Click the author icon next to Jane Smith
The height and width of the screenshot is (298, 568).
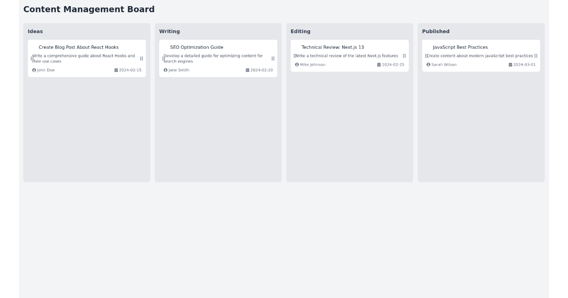(x=165, y=70)
